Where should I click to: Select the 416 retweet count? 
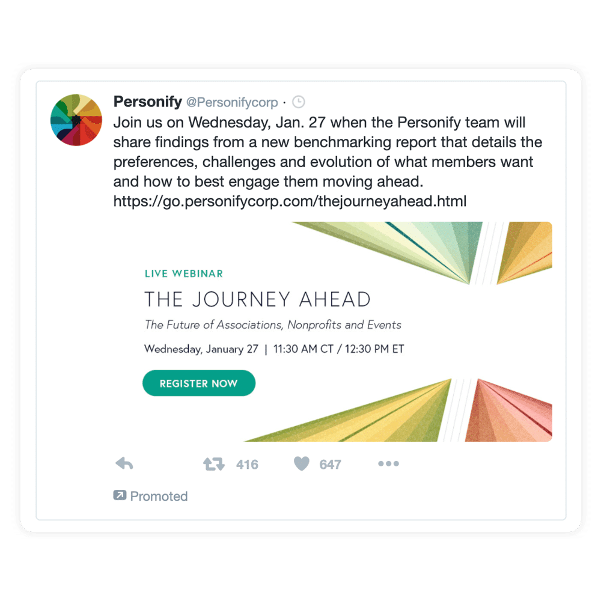pyautogui.click(x=247, y=465)
